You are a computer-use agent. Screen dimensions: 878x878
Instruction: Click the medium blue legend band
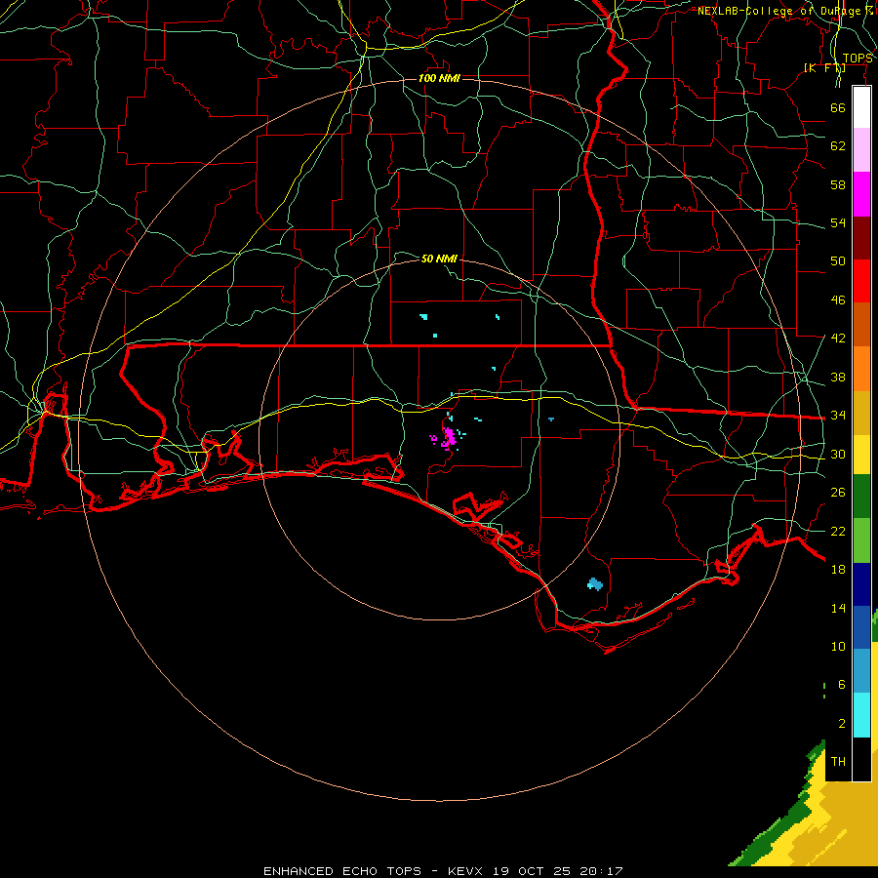tap(861, 627)
